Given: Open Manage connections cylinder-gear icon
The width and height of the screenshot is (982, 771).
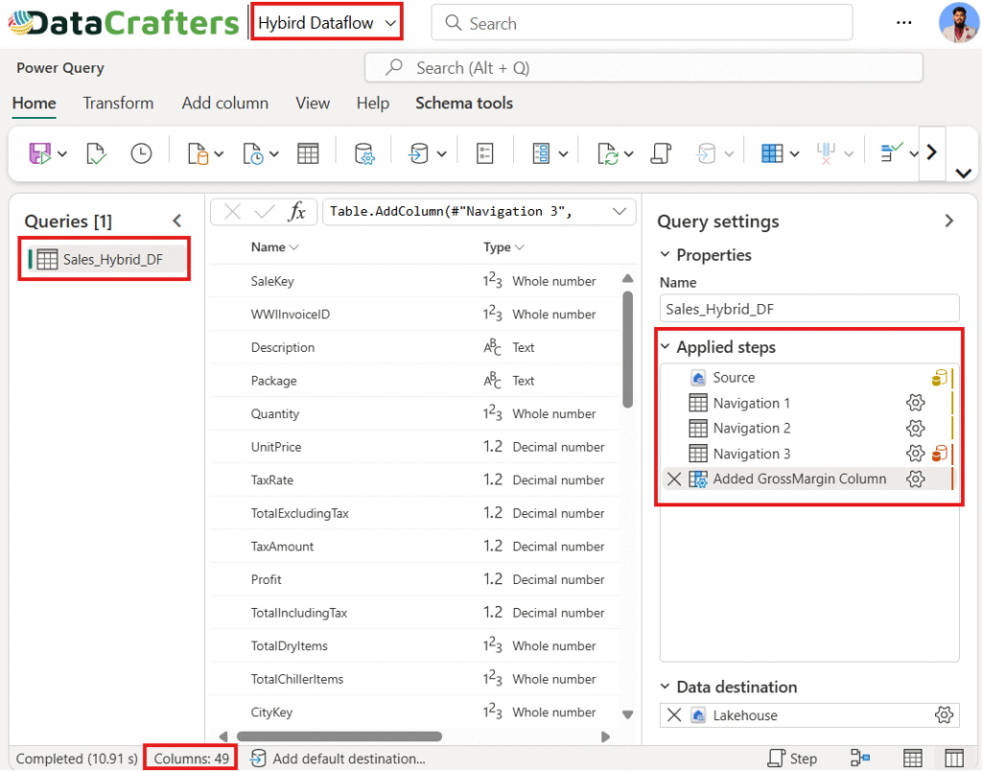Looking at the screenshot, I should (x=363, y=153).
